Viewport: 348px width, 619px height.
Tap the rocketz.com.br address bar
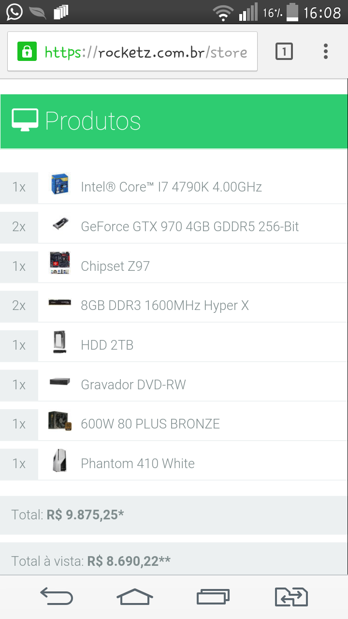132,52
